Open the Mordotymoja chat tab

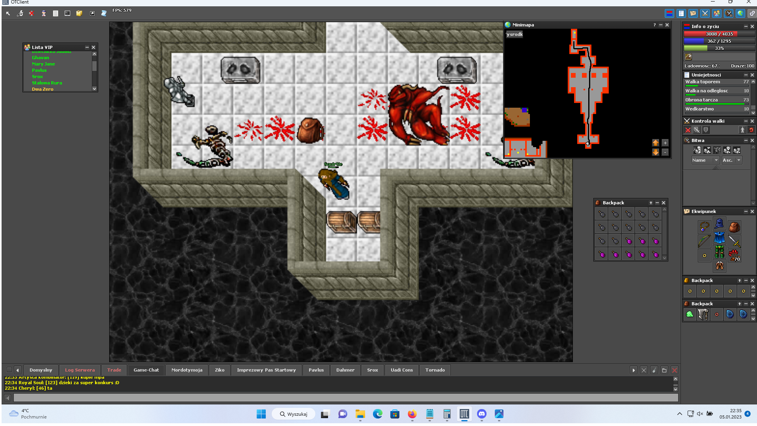coord(187,370)
